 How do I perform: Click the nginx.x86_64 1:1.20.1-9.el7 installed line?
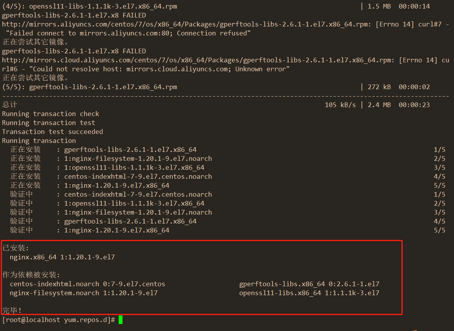62,257
